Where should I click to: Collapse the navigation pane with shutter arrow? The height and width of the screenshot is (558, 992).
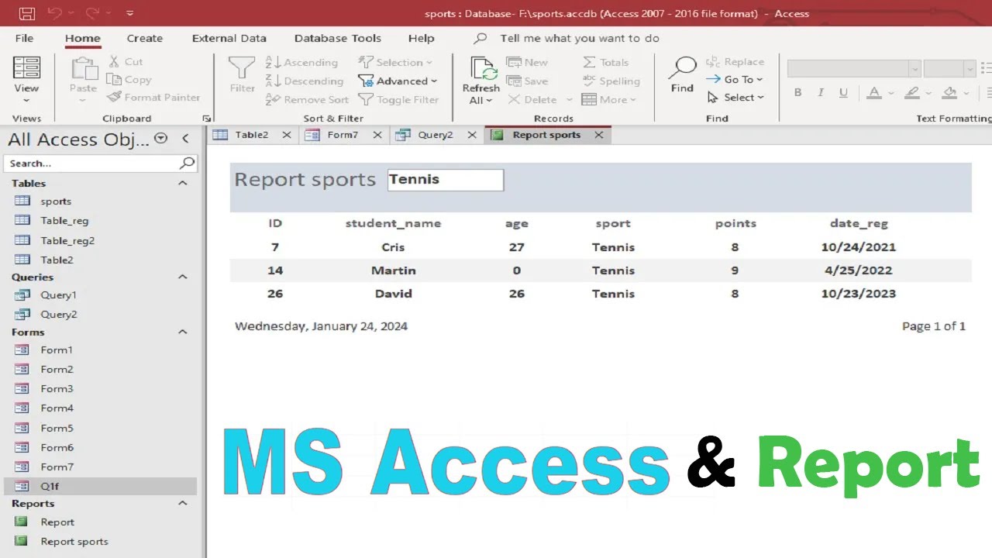pos(185,139)
